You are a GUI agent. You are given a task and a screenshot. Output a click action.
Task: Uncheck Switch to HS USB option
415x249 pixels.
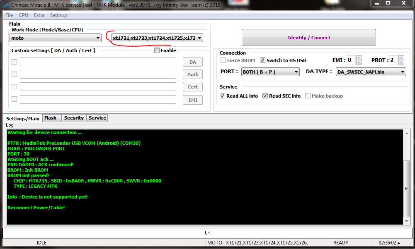coord(262,60)
